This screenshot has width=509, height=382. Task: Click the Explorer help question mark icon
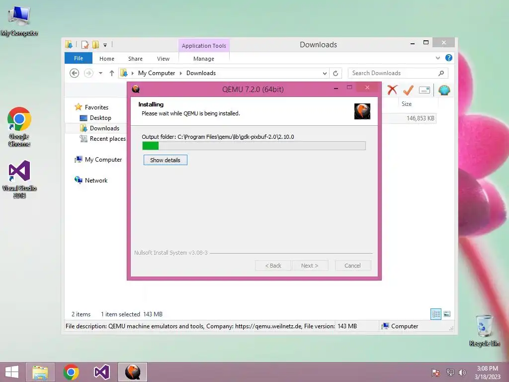click(449, 58)
